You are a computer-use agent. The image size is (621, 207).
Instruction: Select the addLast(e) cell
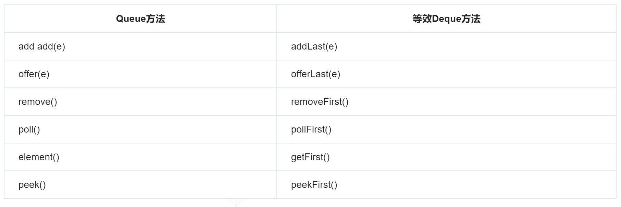[446, 46]
